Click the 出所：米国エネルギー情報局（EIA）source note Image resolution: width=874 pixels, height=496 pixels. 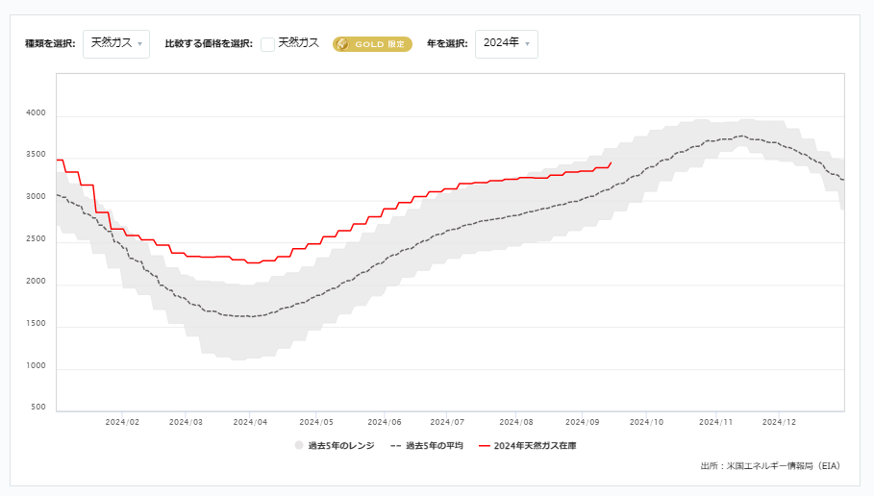coord(770,466)
